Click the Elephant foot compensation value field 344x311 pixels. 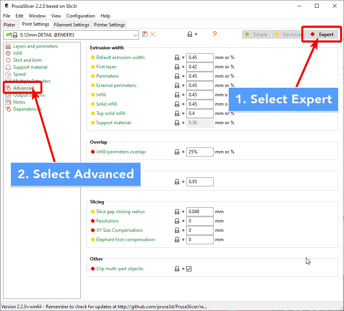coord(200,240)
